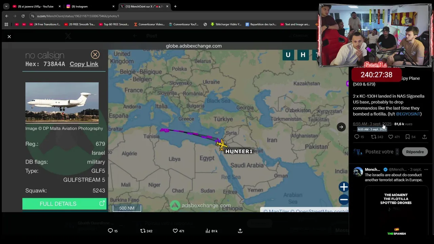Switch to the Instagram tab

pos(90,6)
